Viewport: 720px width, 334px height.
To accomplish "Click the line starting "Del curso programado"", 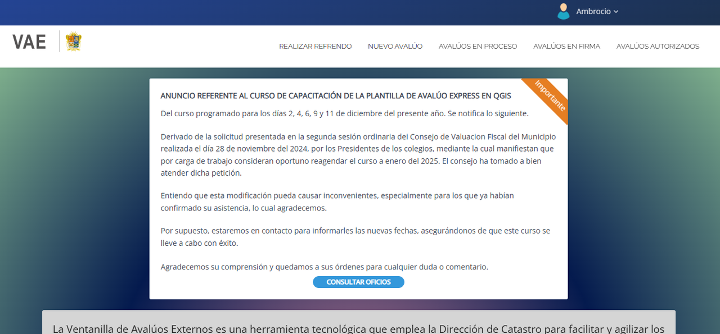I will coord(344,113).
